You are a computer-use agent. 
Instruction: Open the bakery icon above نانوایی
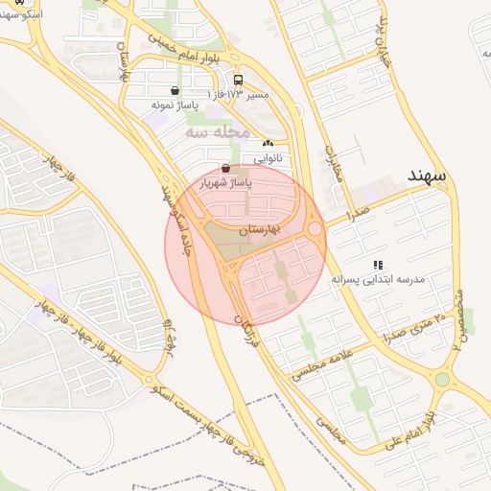(x=268, y=143)
